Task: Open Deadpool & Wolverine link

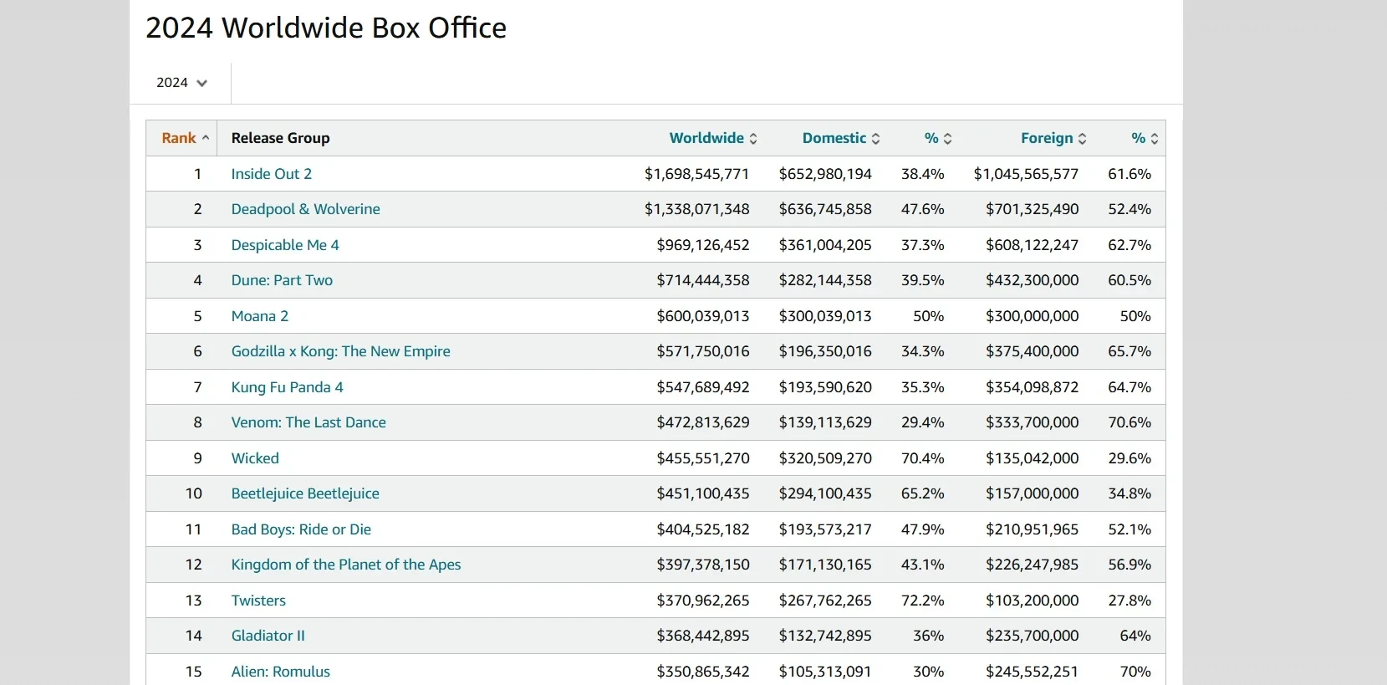Action: pos(305,209)
